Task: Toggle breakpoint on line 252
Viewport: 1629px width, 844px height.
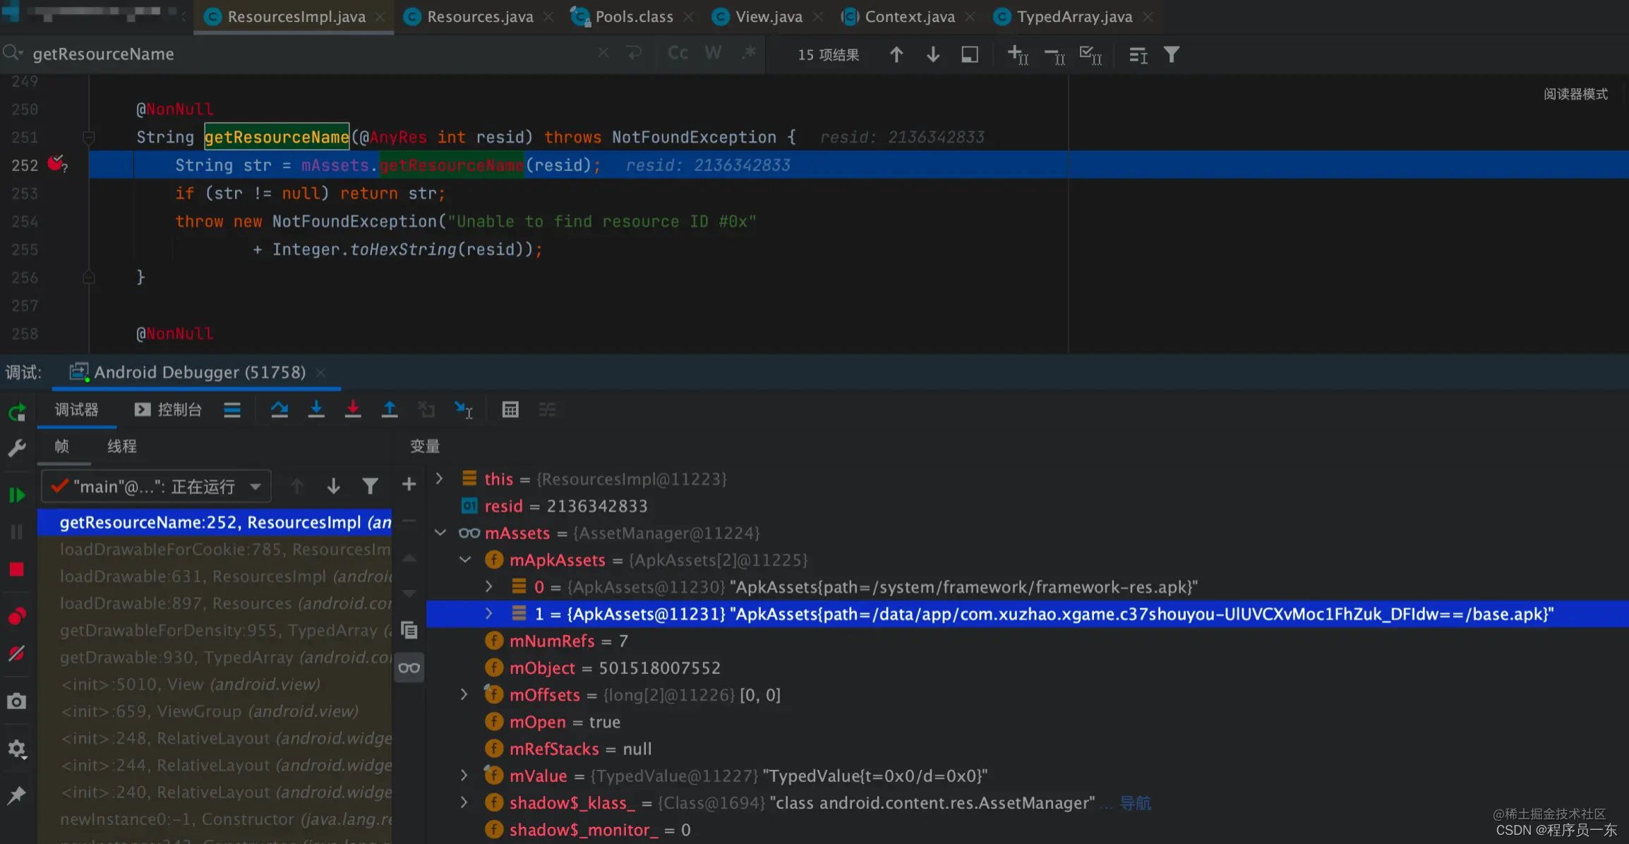Action: coord(56,164)
